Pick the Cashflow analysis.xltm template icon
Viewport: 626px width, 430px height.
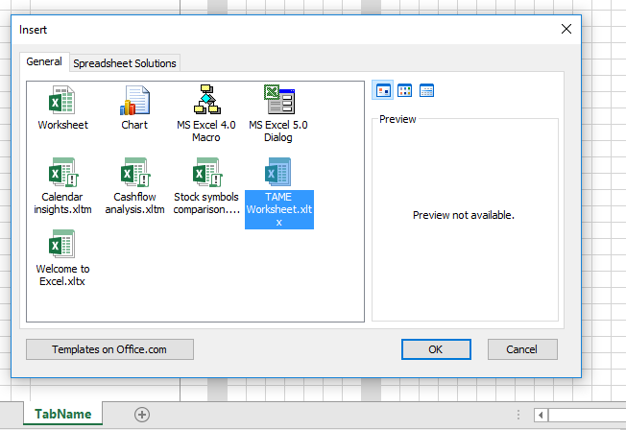[135, 172]
